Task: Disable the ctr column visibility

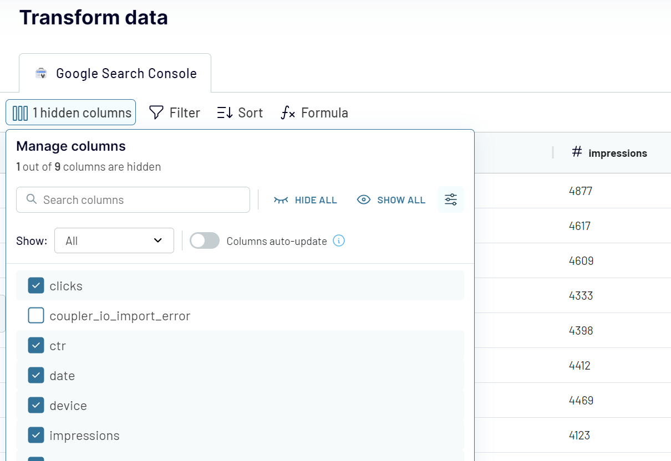Action: (x=35, y=345)
